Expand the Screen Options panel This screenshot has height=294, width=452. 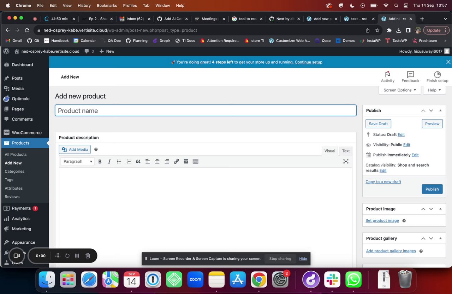pyautogui.click(x=400, y=90)
